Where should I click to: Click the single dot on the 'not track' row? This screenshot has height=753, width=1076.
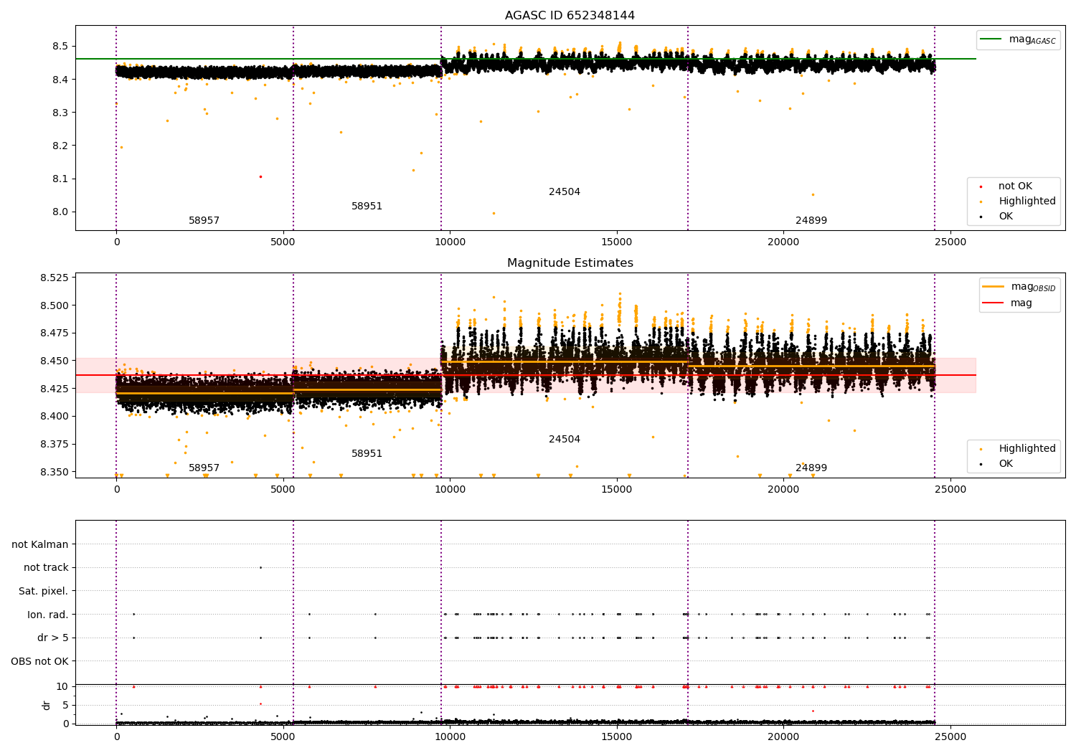(x=260, y=567)
